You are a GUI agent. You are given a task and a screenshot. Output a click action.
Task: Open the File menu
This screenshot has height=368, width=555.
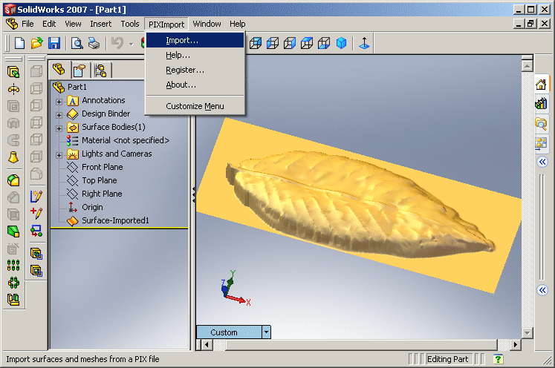click(27, 24)
